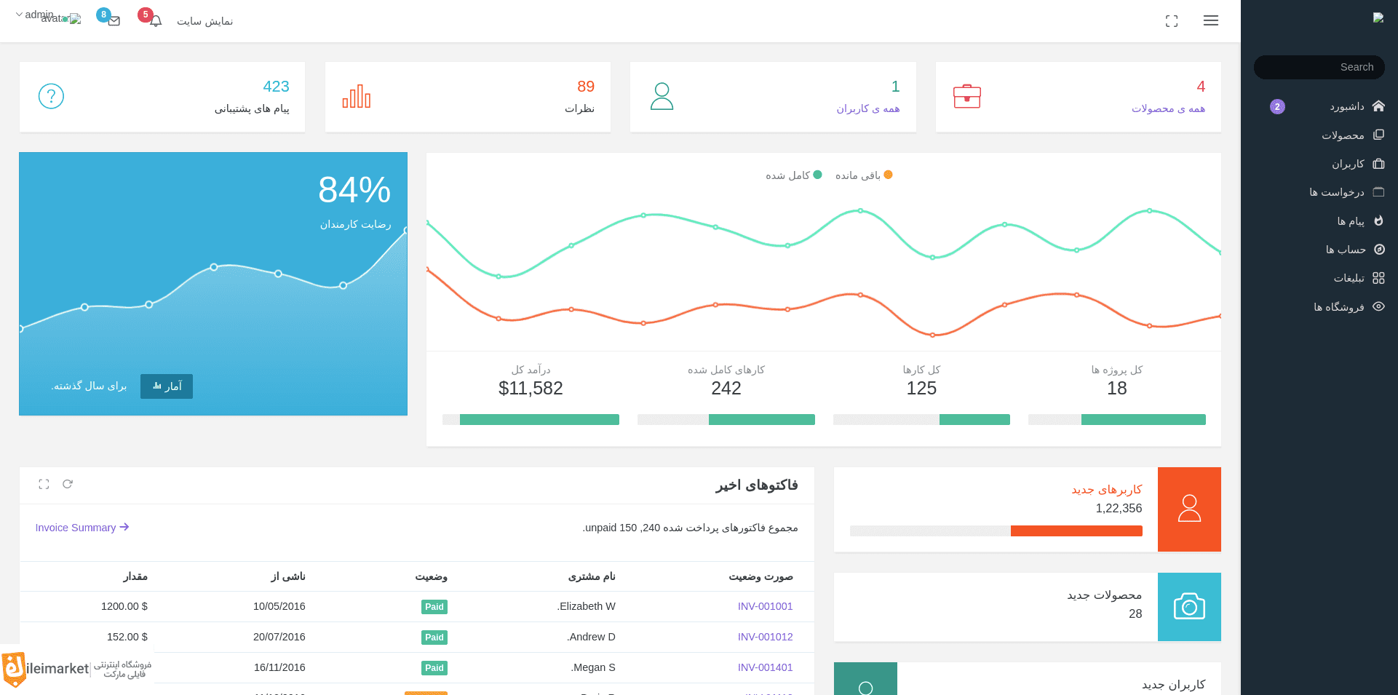Open mail envelope with badge 8
1398x695 pixels.
click(x=114, y=21)
